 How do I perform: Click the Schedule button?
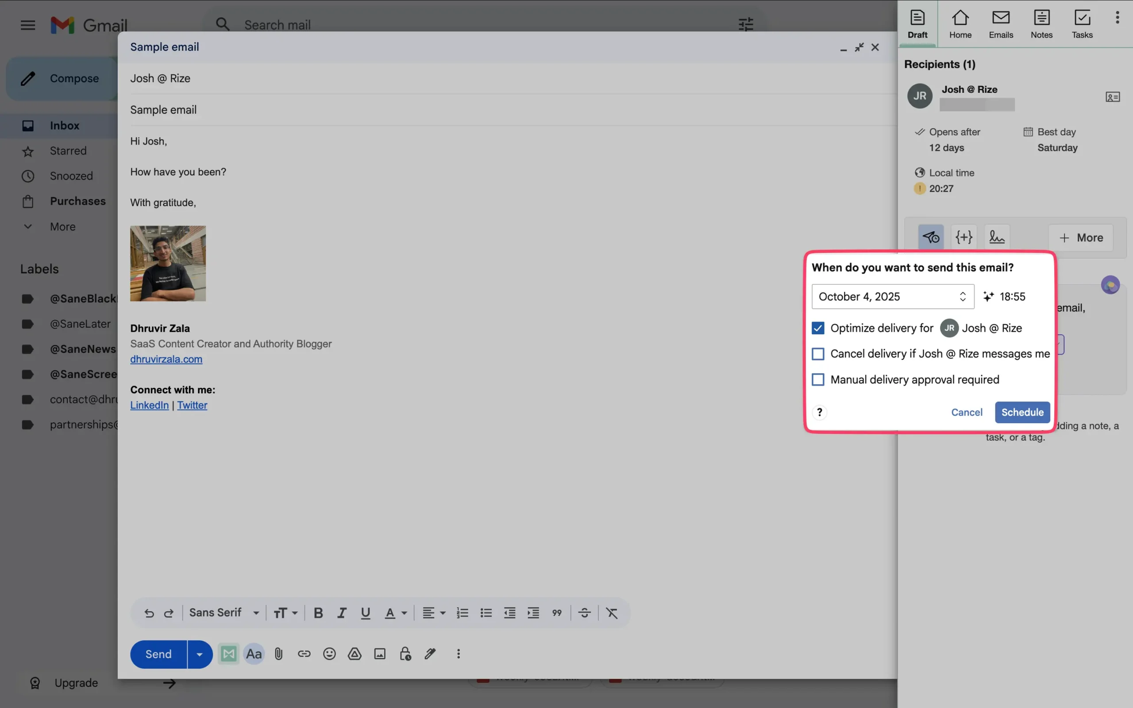pyautogui.click(x=1022, y=412)
